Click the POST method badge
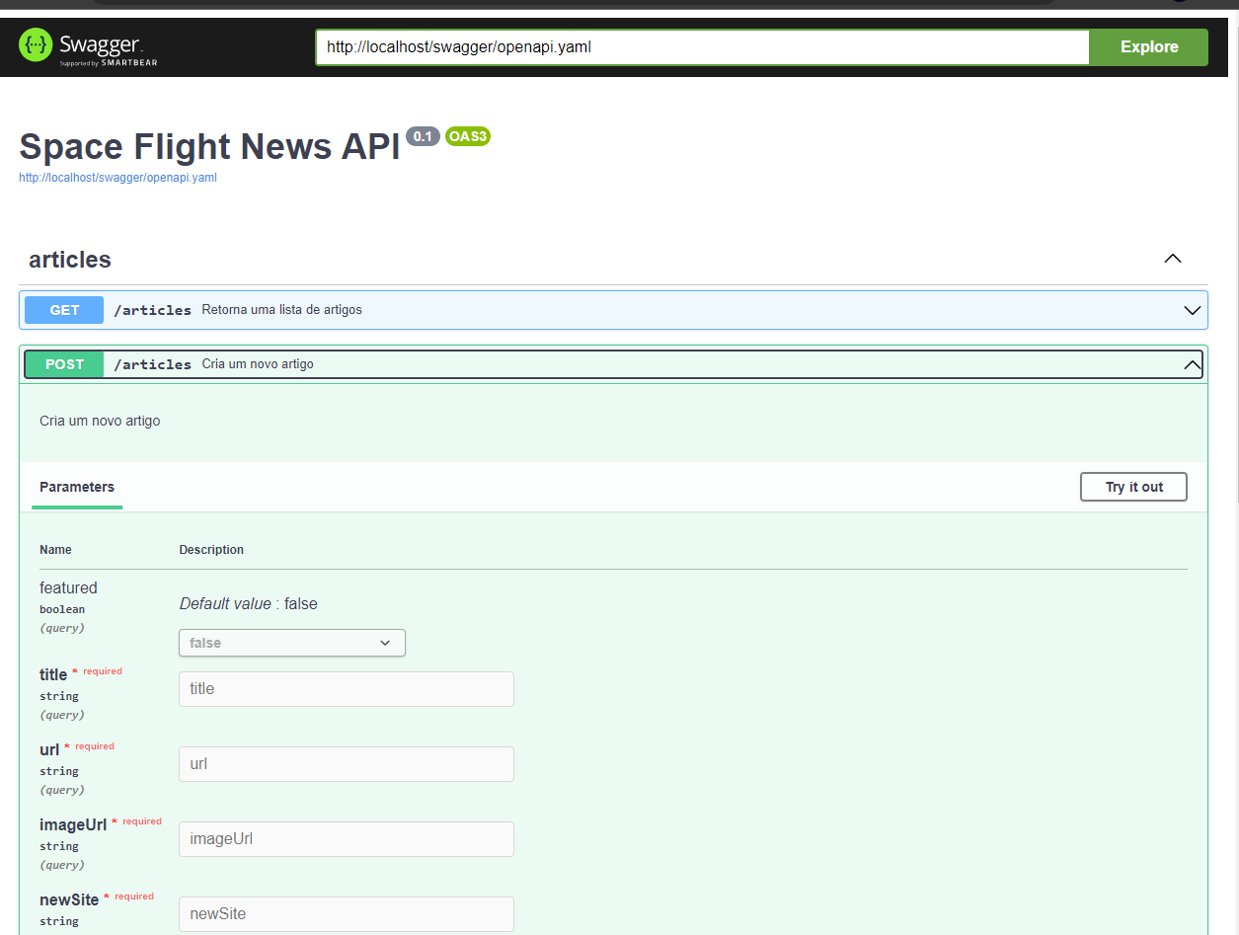 pyautogui.click(x=64, y=364)
